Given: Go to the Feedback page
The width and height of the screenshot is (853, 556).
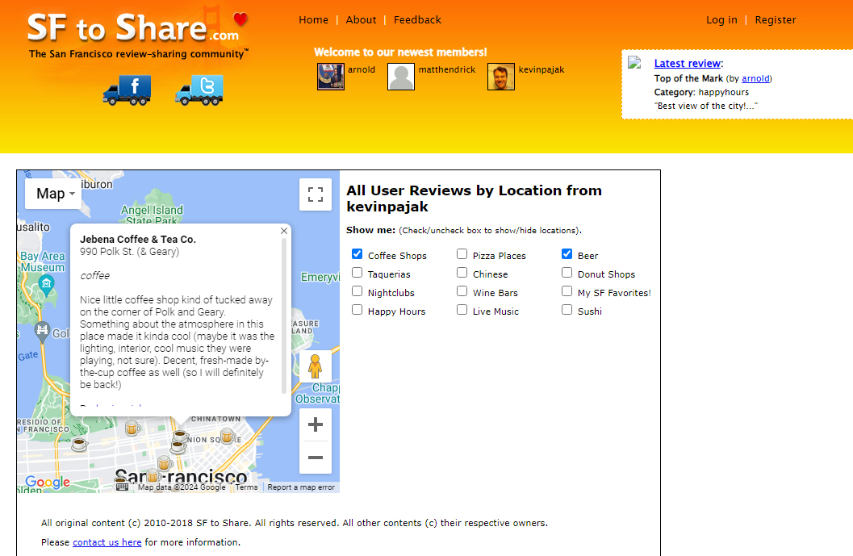Looking at the screenshot, I should 417,19.
